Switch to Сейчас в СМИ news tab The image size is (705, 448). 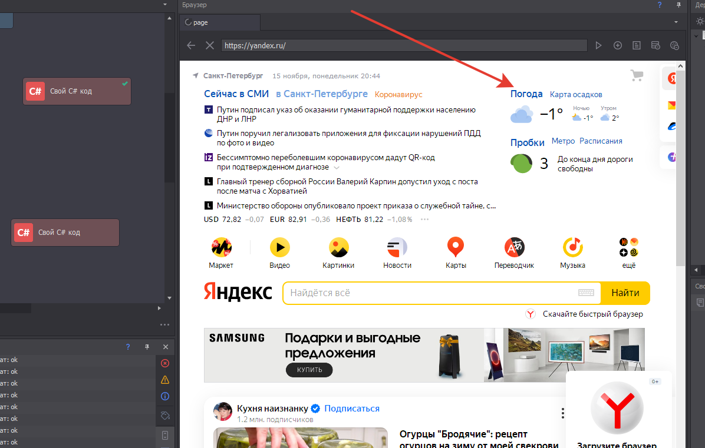[236, 94]
